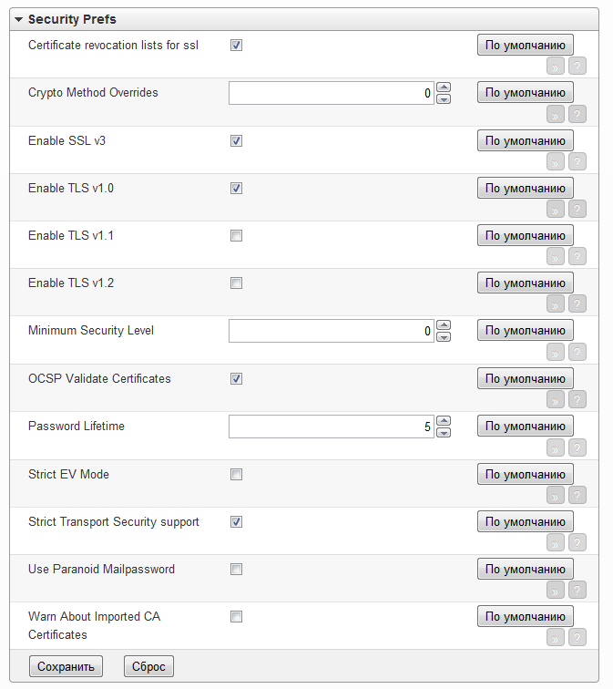Enable the TLS v1.2 checkbox
Image resolution: width=613 pixels, height=689 pixels.
tap(237, 283)
